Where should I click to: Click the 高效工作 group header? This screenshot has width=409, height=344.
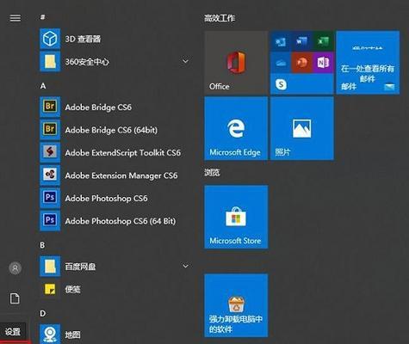[220, 18]
